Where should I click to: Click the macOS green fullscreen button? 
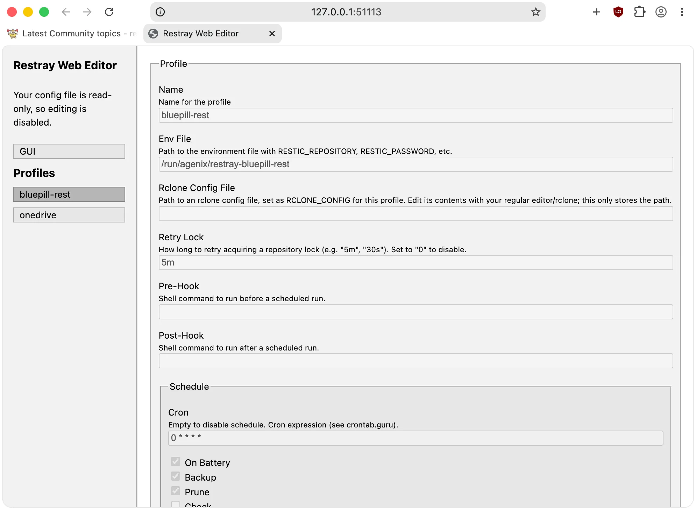click(x=44, y=12)
